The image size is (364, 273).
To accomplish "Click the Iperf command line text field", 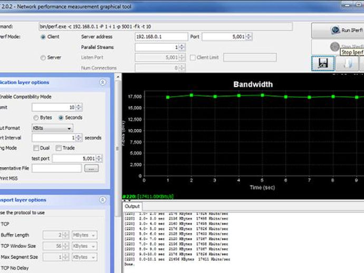I will click(x=166, y=26).
